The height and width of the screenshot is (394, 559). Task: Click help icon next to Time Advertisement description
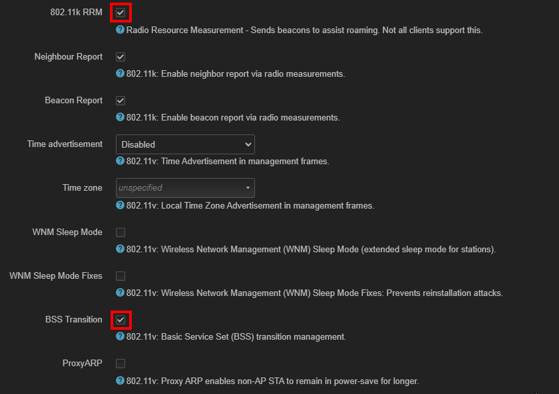120,161
